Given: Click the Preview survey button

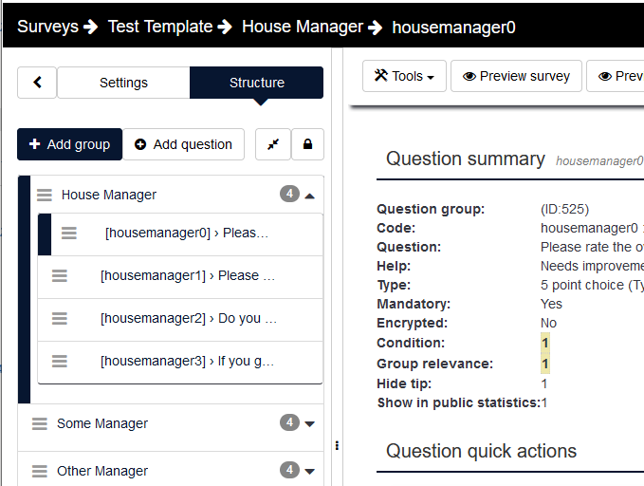Looking at the screenshot, I should click(x=516, y=76).
